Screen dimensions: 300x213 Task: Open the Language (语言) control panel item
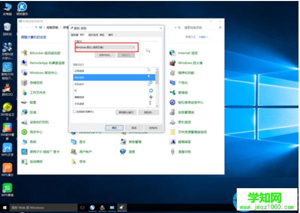(x=128, y=152)
